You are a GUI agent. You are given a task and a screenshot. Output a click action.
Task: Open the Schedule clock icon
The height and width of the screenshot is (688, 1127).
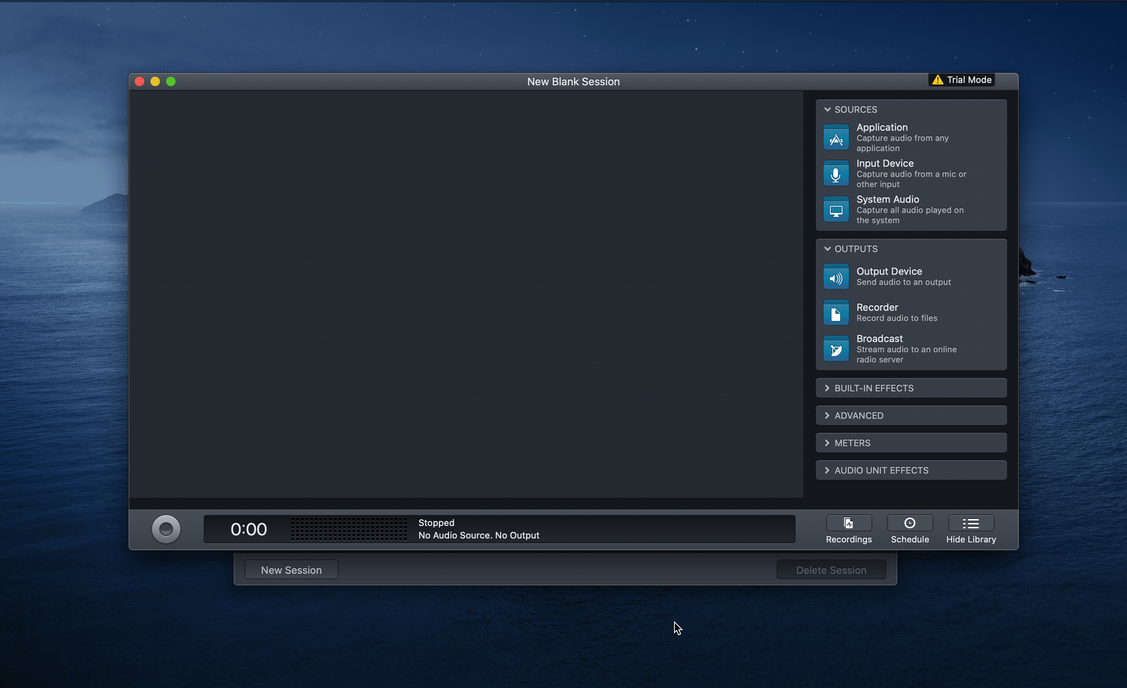[x=910, y=523]
